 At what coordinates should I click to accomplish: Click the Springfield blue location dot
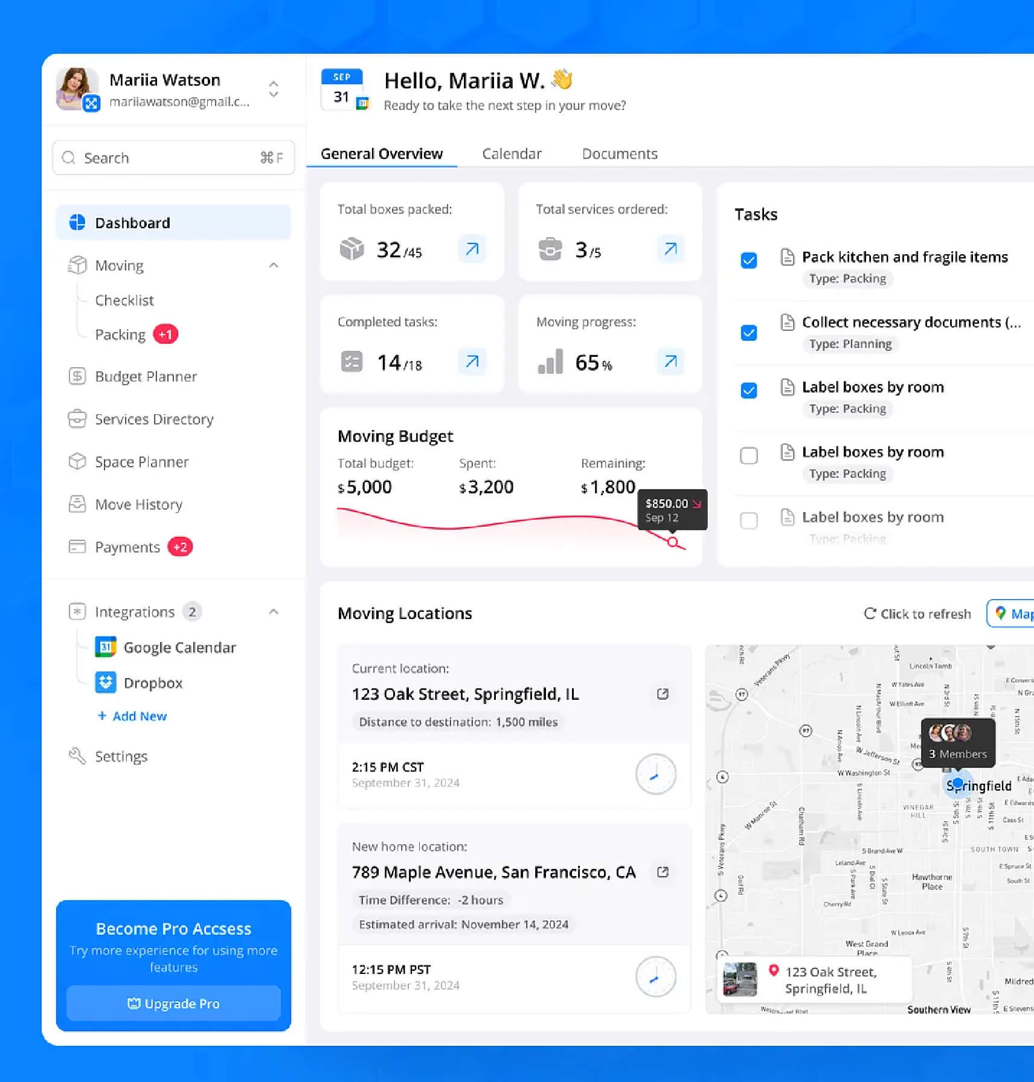click(957, 784)
